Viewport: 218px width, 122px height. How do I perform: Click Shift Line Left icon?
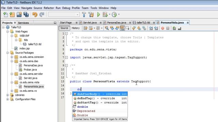click(x=151, y=28)
